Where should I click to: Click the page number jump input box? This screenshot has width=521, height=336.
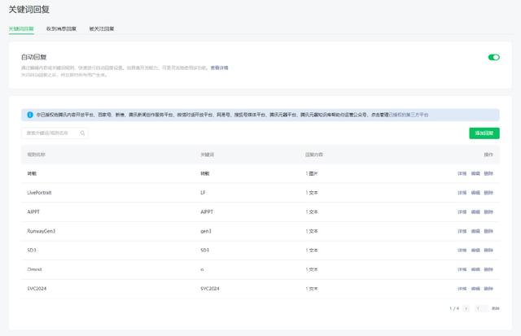click(480, 308)
